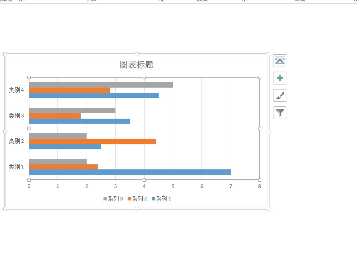Select value axis label 5
The image size is (357, 257).
point(173,186)
